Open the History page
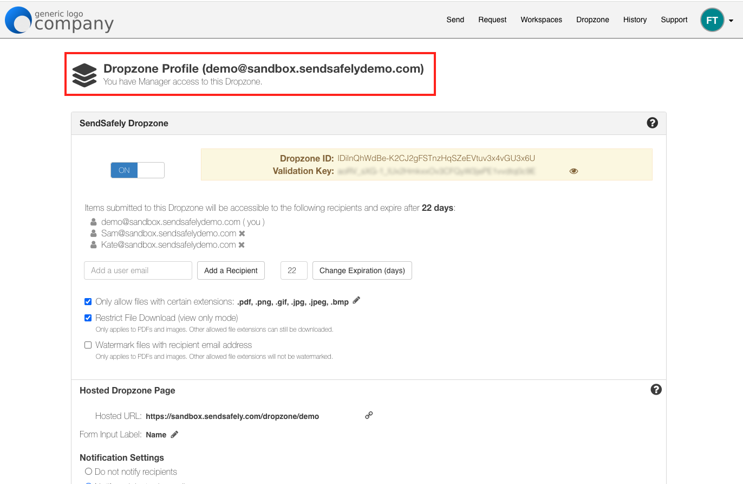The height and width of the screenshot is (484, 743). [635, 20]
